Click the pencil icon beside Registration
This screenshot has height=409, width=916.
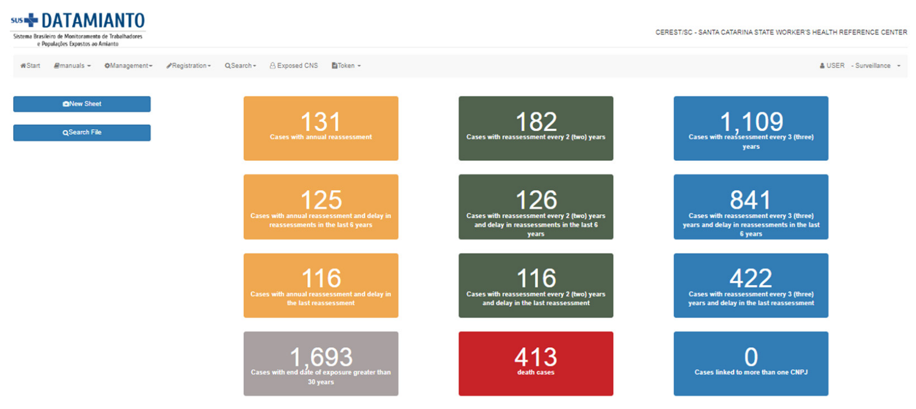coord(169,66)
